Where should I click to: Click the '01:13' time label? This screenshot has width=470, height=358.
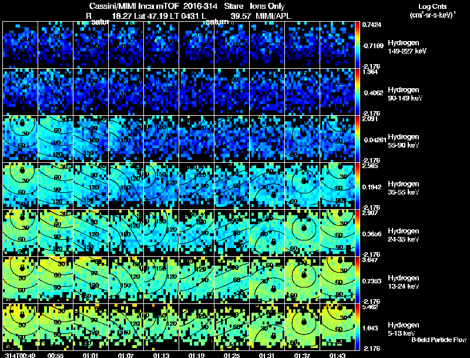coord(161,355)
